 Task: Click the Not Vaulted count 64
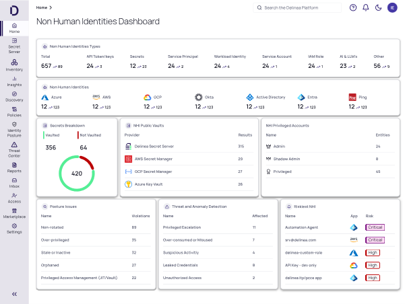click(x=84, y=148)
